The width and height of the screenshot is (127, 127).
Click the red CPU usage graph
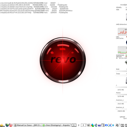point(122,32)
